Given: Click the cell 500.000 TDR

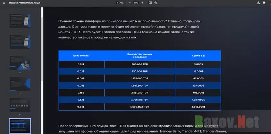Looking at the screenshot, I should click(x=139, y=64).
